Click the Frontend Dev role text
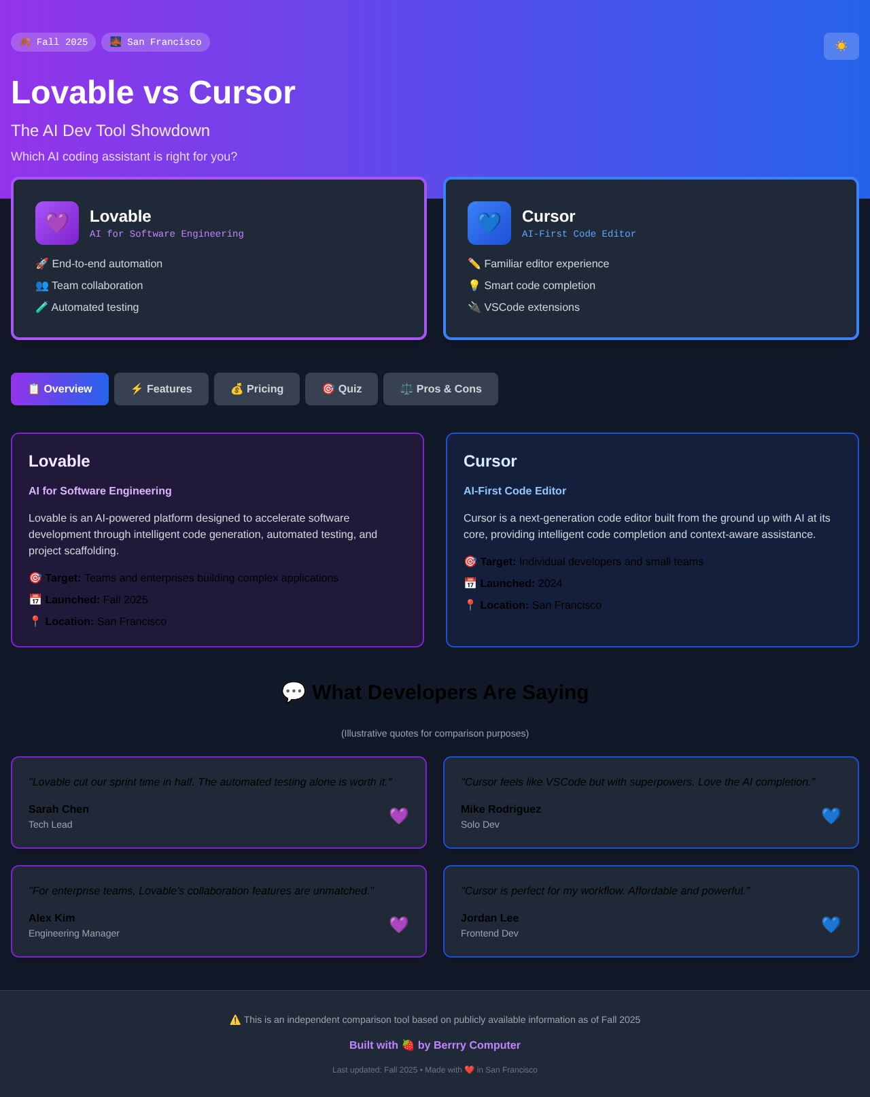The width and height of the screenshot is (870, 1097). [489, 933]
